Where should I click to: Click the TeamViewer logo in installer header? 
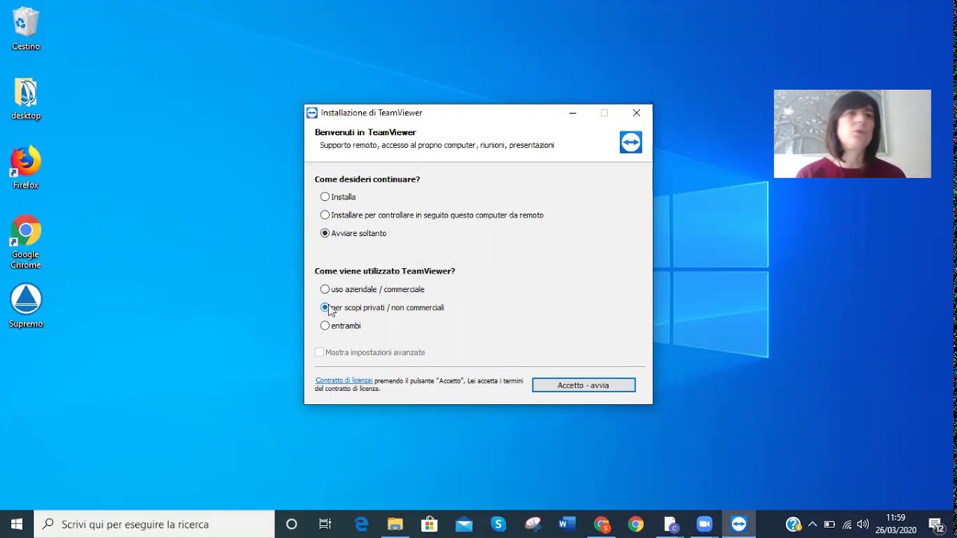[x=631, y=142]
